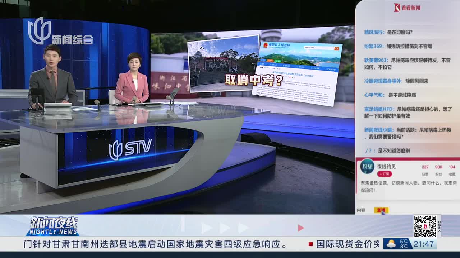Click the 夜线约见 round avatar
Image resolution: width=460 pixels, height=258 pixels.
pyautogui.click(x=367, y=166)
